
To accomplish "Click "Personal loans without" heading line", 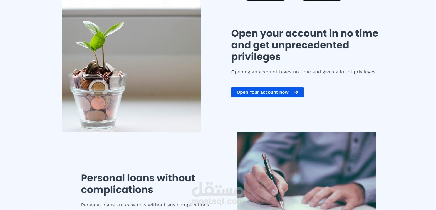I will coord(138,178).
